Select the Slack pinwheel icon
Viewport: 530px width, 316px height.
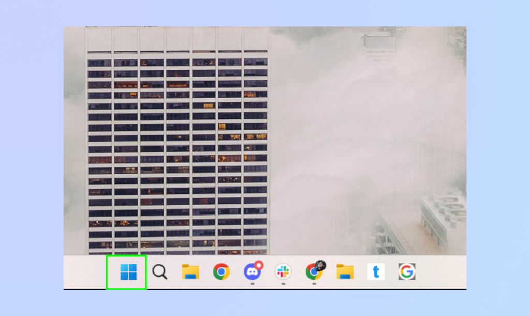(x=283, y=272)
